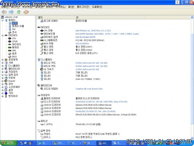The width and height of the screenshot is (194, 146).
Task: Open the SAMSUNG CD-ROM SC-148 link
Action: (x=95, y=111)
